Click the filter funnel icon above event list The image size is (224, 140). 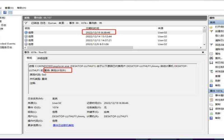point(26,23)
